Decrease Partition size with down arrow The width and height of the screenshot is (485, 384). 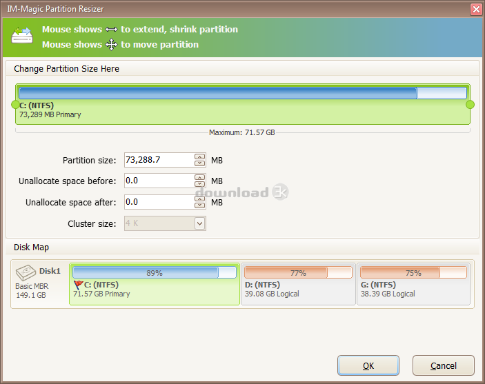point(200,163)
